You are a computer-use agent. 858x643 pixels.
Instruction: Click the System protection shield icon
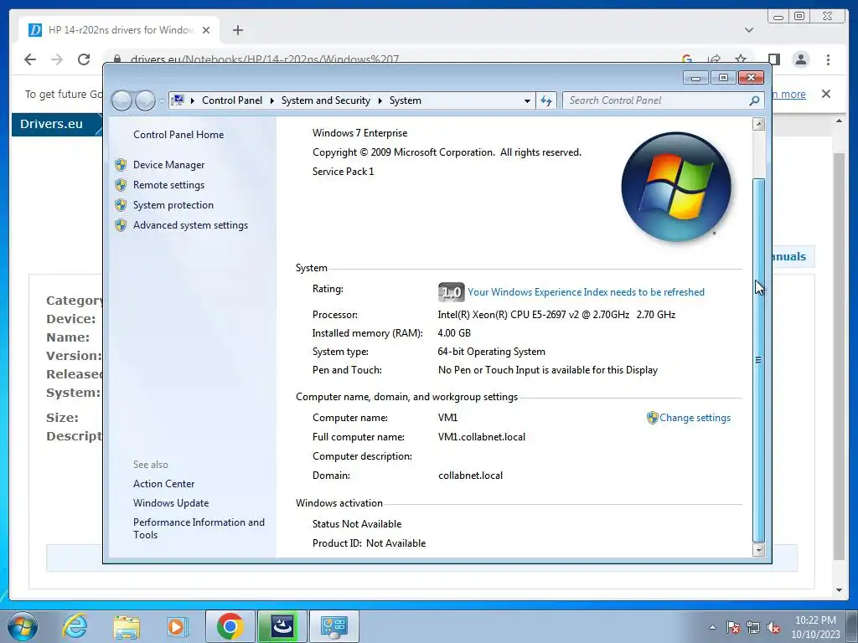coord(121,205)
